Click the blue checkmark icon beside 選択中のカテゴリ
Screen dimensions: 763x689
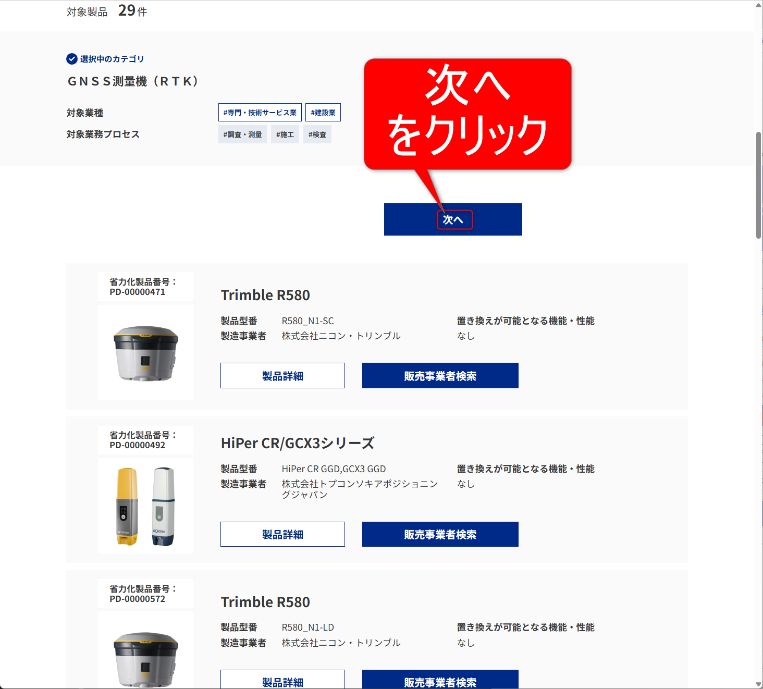[x=72, y=59]
